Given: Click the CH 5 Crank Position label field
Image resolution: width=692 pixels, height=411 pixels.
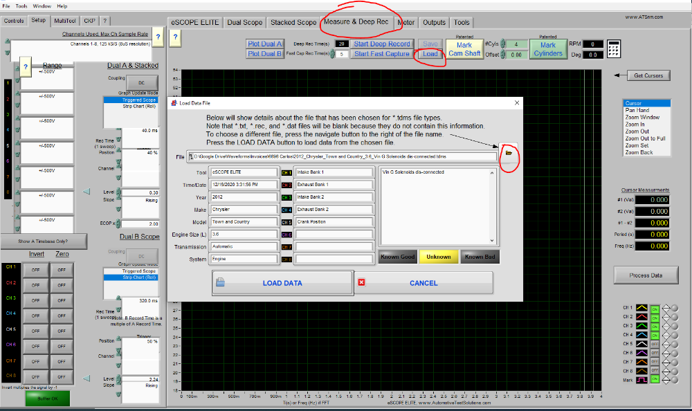Looking at the screenshot, I should coord(334,221).
